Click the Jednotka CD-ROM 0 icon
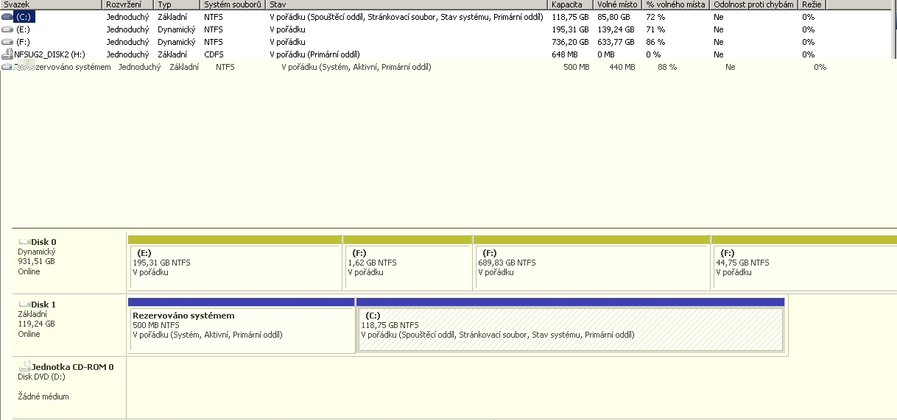The width and height of the screenshot is (897, 420). (x=26, y=366)
